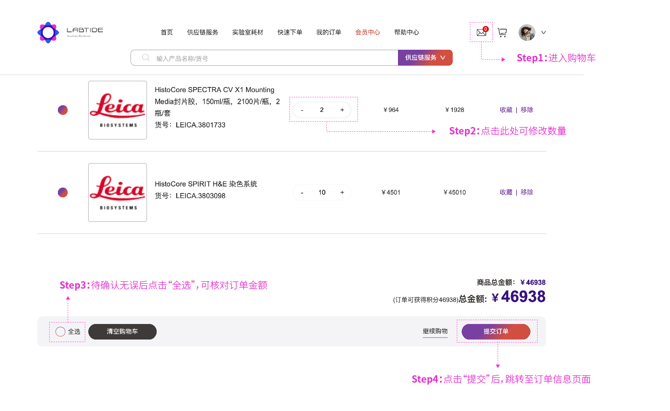The height and width of the screenshot is (411, 670).
Task: Decrease quantity of SPIRIT H&E item
Action: tap(302, 192)
